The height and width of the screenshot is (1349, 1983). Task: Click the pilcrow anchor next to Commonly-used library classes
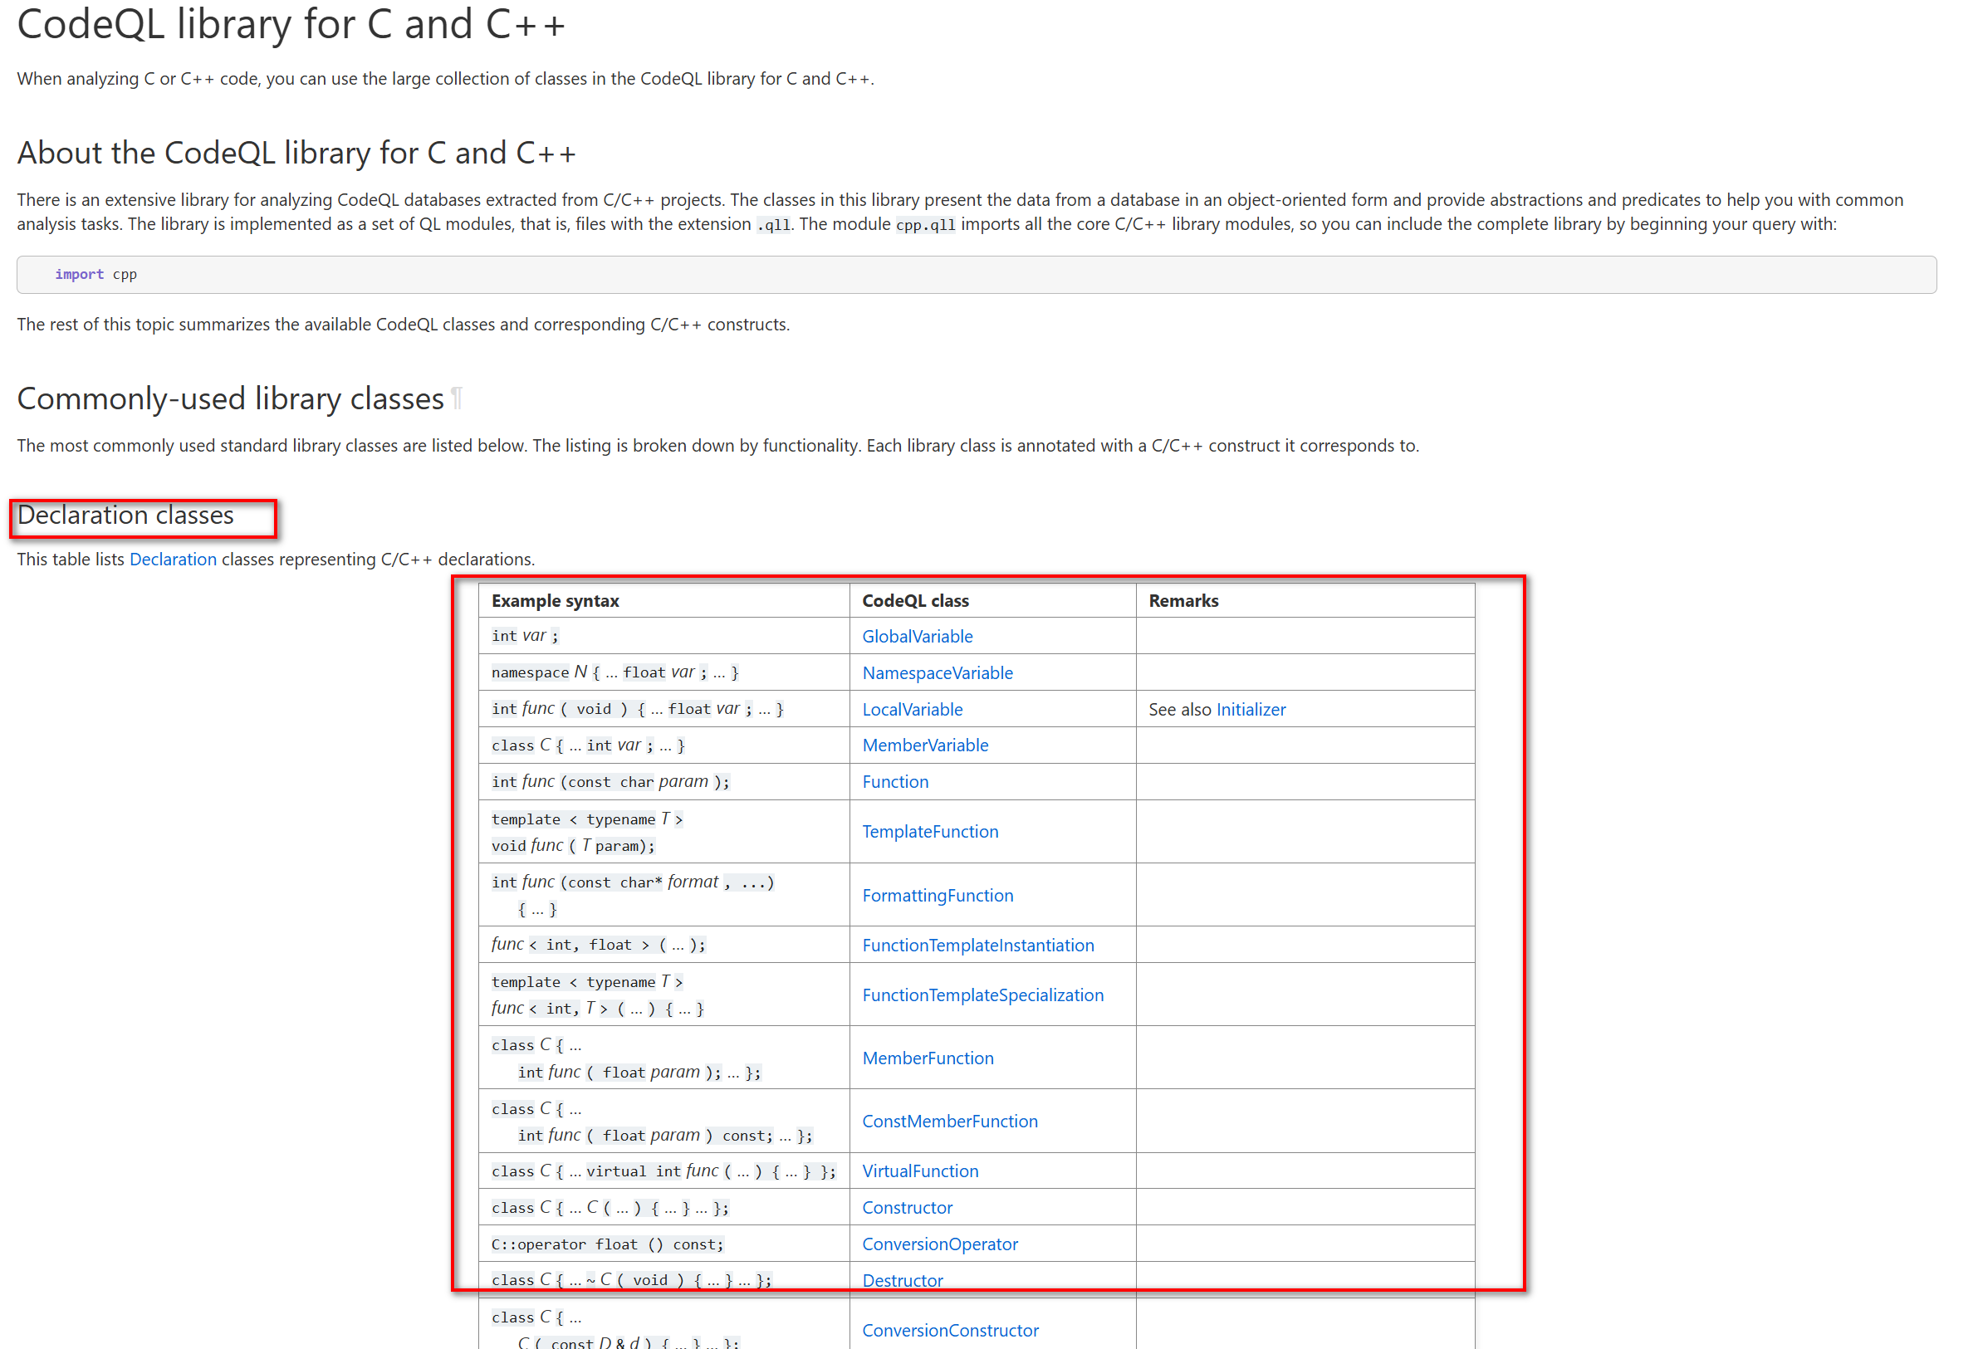(457, 398)
